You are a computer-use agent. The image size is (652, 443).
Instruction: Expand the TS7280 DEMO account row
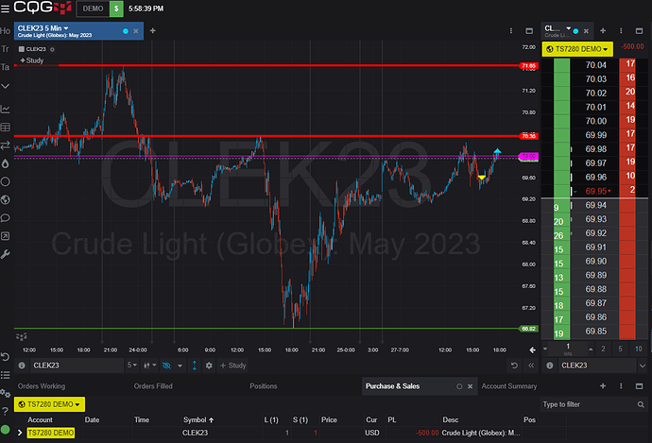(x=20, y=433)
